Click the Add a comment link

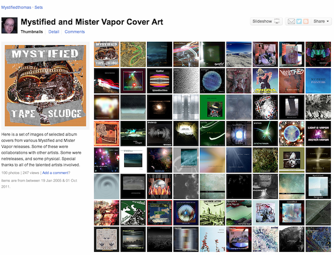56,173
